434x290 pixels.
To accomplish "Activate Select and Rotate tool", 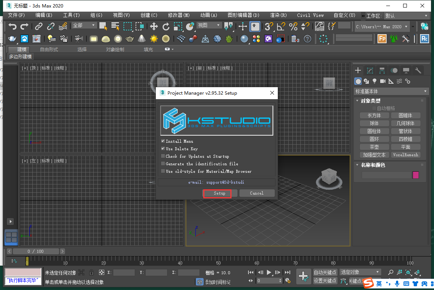I will pos(166,27).
